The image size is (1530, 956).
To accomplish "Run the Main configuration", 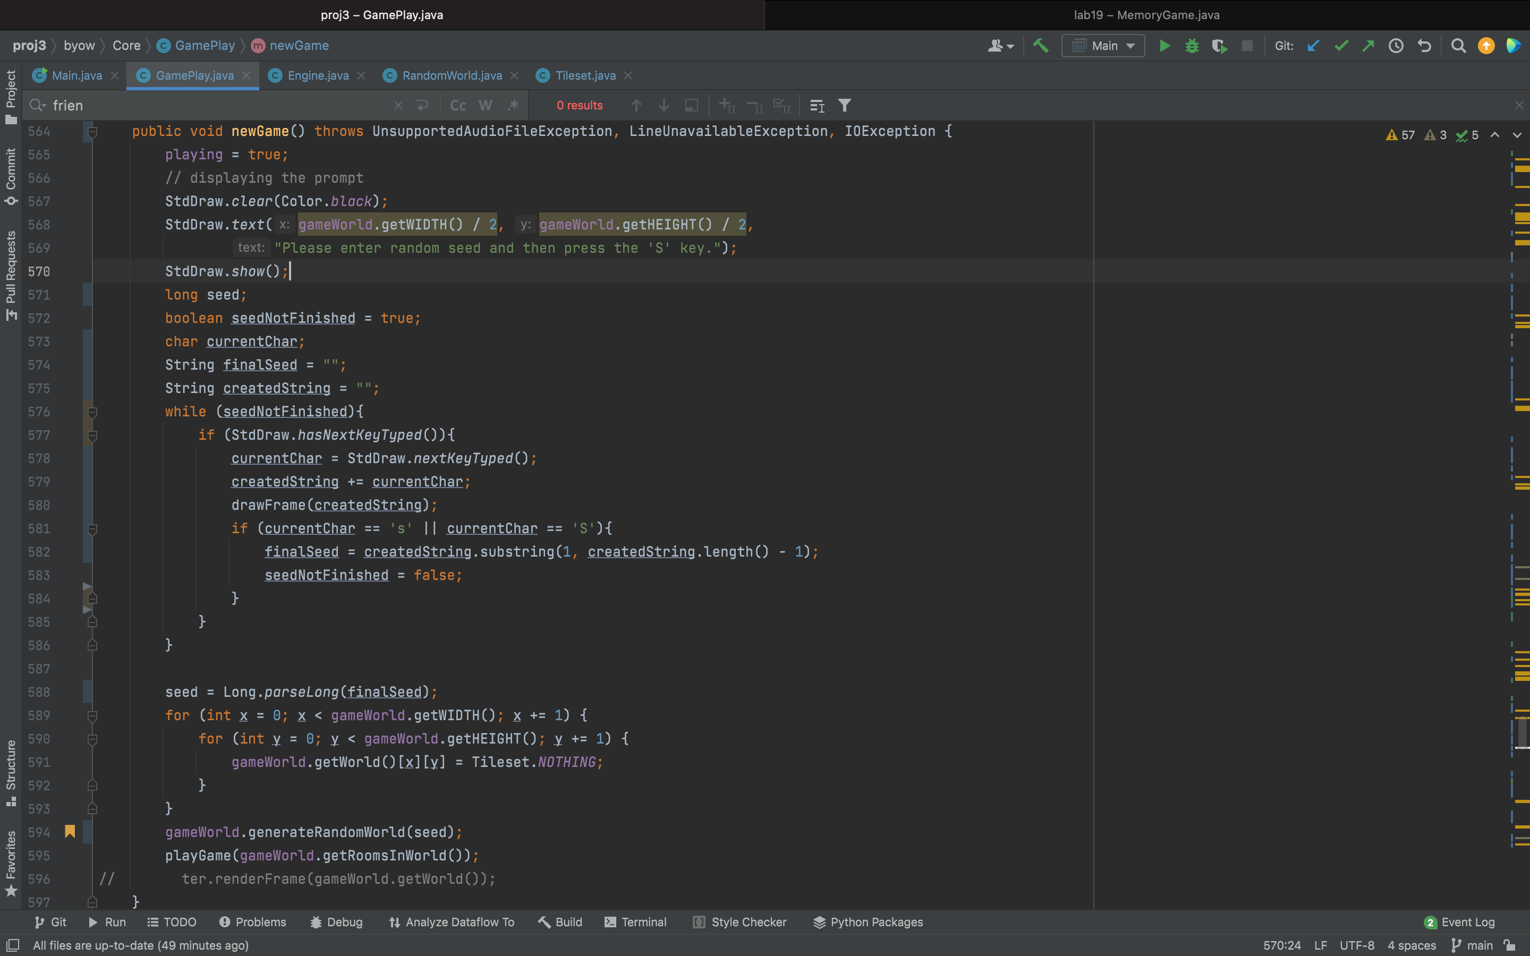I will (1164, 46).
